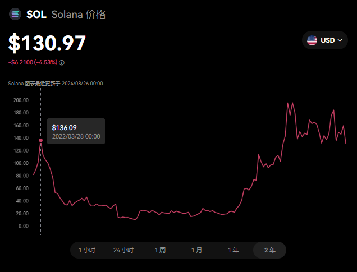
Task: Select the active 2 年 range tab
Action: [269, 250]
